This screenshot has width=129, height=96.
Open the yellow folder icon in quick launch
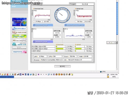click(x=72, y=74)
